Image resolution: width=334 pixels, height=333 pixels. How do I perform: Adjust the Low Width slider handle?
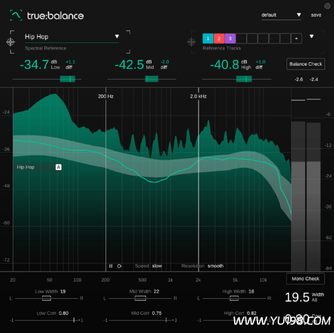point(46,298)
